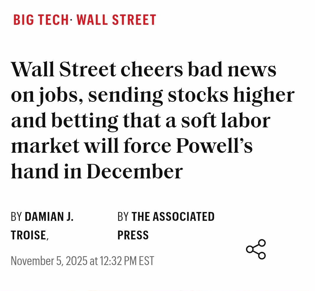Click "Wall Street" at the headline's start
This screenshot has width=315, height=291.
coord(63,70)
